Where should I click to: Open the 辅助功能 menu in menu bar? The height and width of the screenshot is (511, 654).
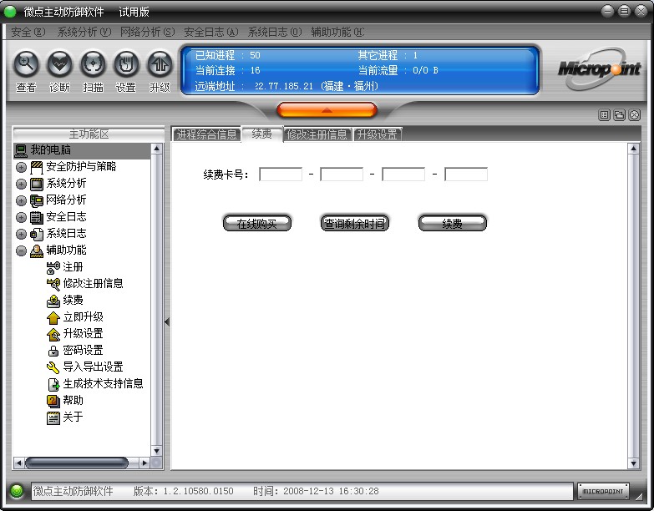click(x=337, y=32)
